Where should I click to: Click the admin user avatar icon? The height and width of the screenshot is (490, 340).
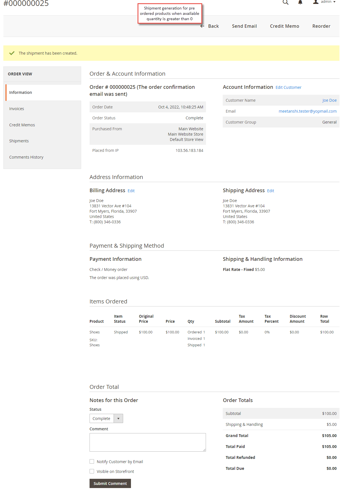(316, 2)
